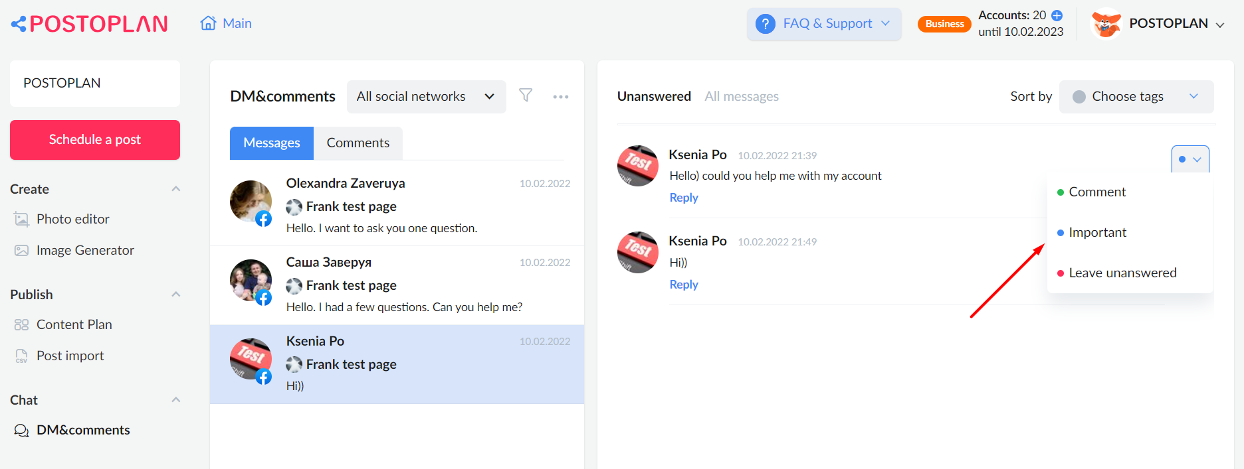Viewport: 1244px width, 469px height.
Task: Show All messages
Action: click(x=742, y=96)
